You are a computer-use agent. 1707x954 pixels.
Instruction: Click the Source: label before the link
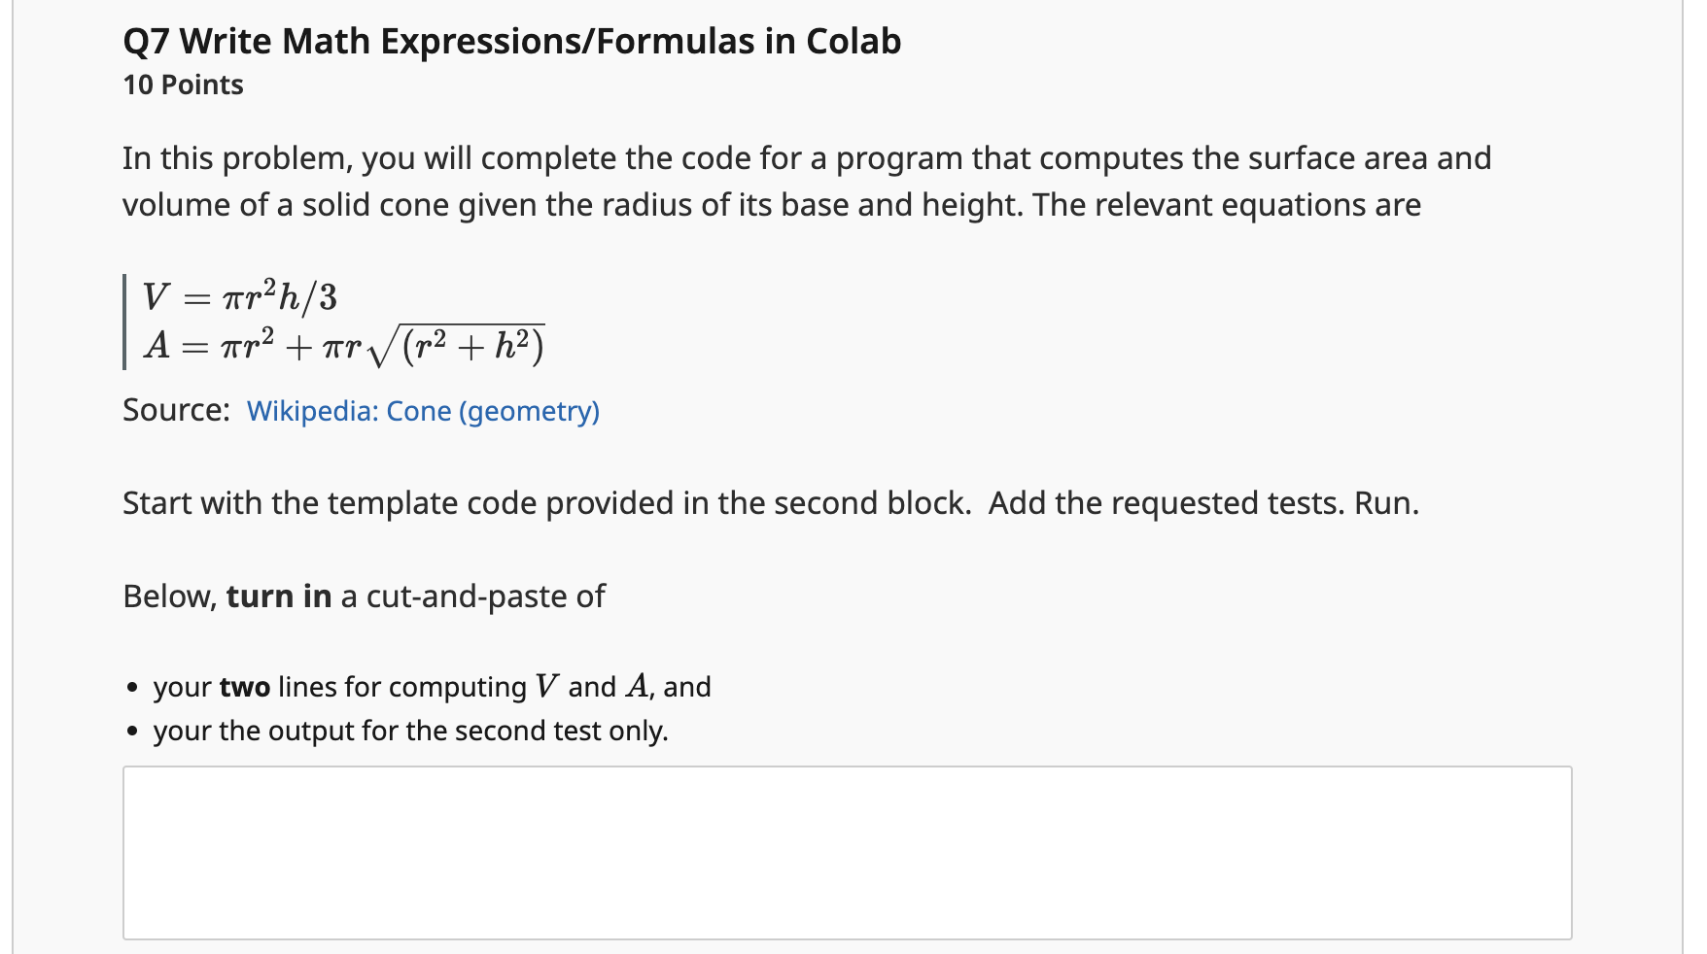click(x=177, y=410)
